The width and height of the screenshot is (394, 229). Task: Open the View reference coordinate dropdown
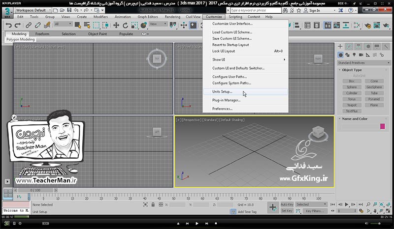(x=158, y=24)
